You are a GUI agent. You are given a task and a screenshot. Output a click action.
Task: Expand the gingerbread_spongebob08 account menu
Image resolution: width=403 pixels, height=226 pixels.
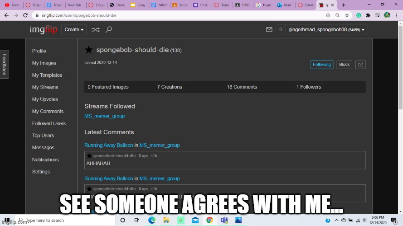[x=326, y=29]
